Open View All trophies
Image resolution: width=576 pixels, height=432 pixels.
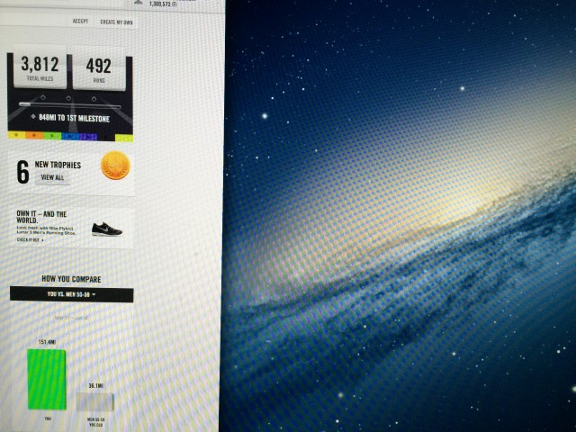coord(50,178)
